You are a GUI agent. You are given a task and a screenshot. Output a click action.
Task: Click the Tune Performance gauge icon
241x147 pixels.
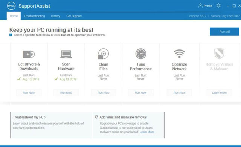pos(140,54)
